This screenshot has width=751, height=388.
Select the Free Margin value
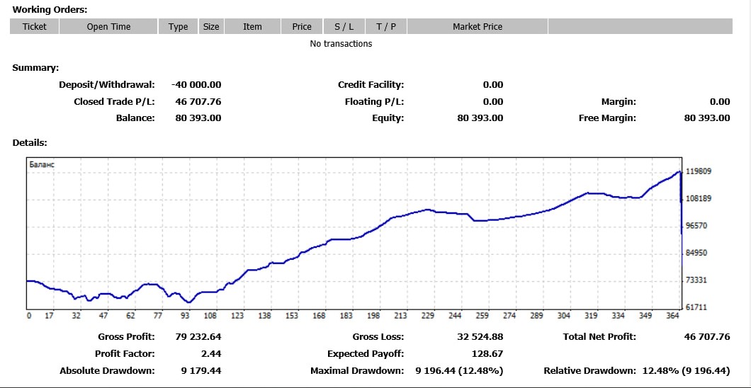click(706, 118)
